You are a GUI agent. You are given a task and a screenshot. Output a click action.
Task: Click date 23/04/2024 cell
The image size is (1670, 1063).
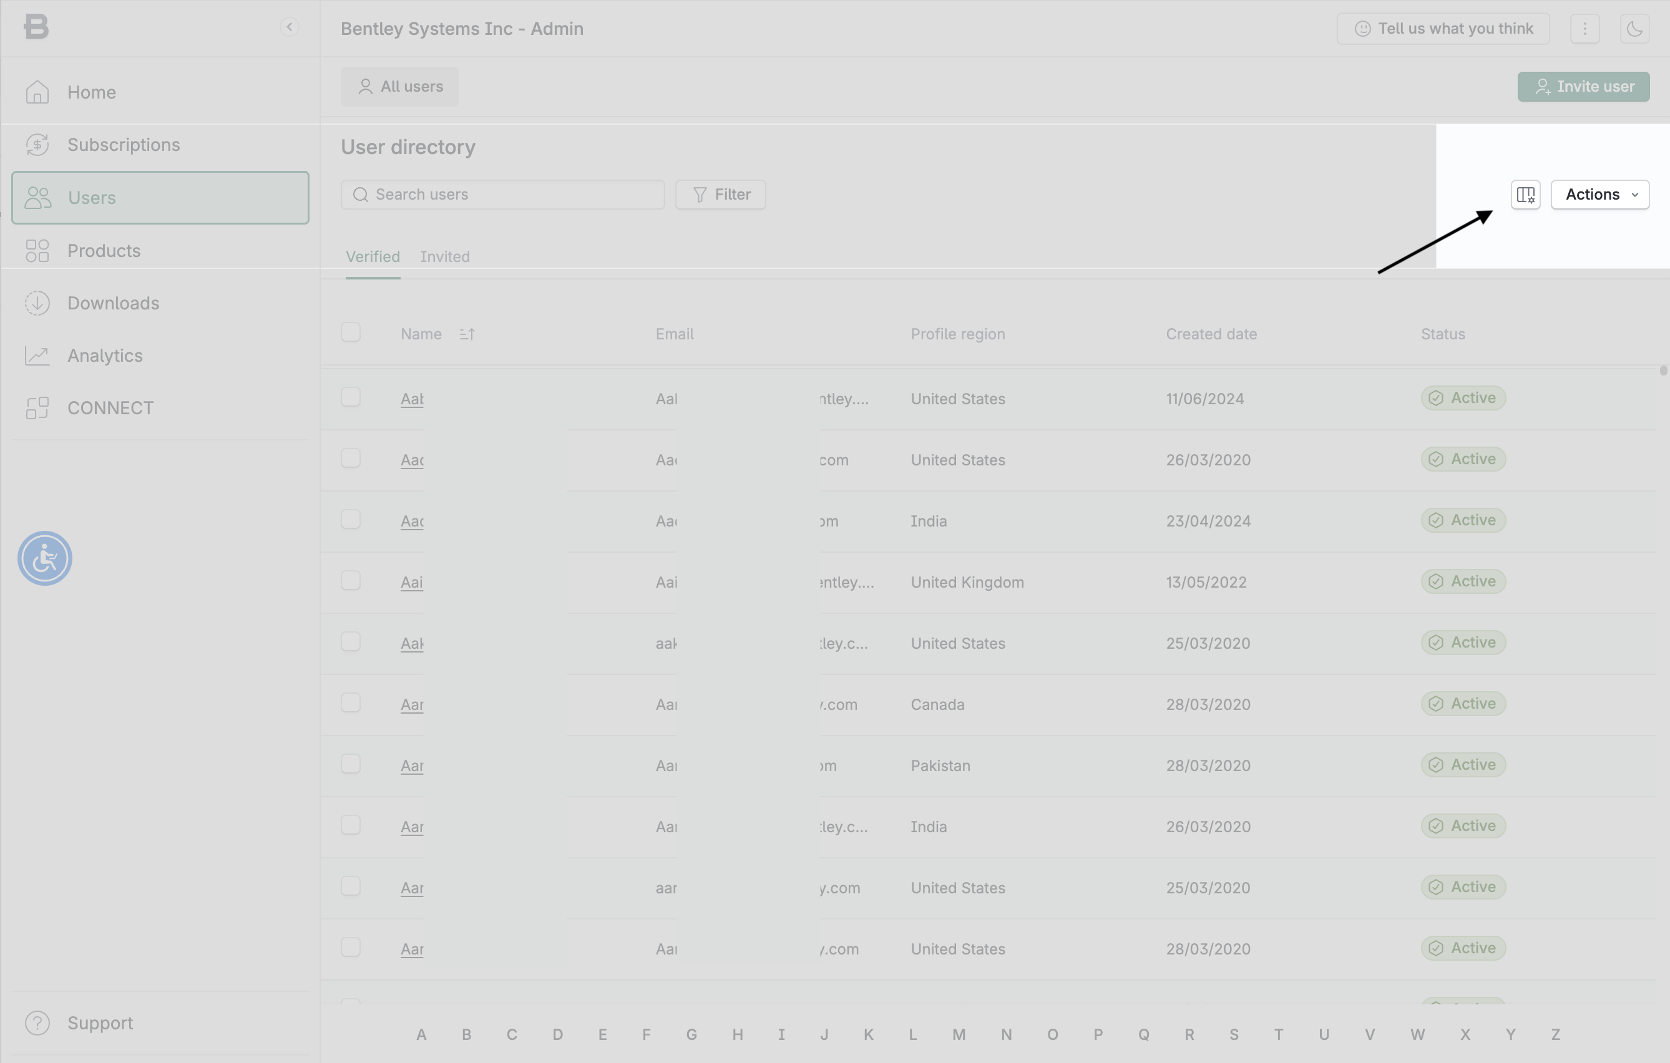point(1208,521)
